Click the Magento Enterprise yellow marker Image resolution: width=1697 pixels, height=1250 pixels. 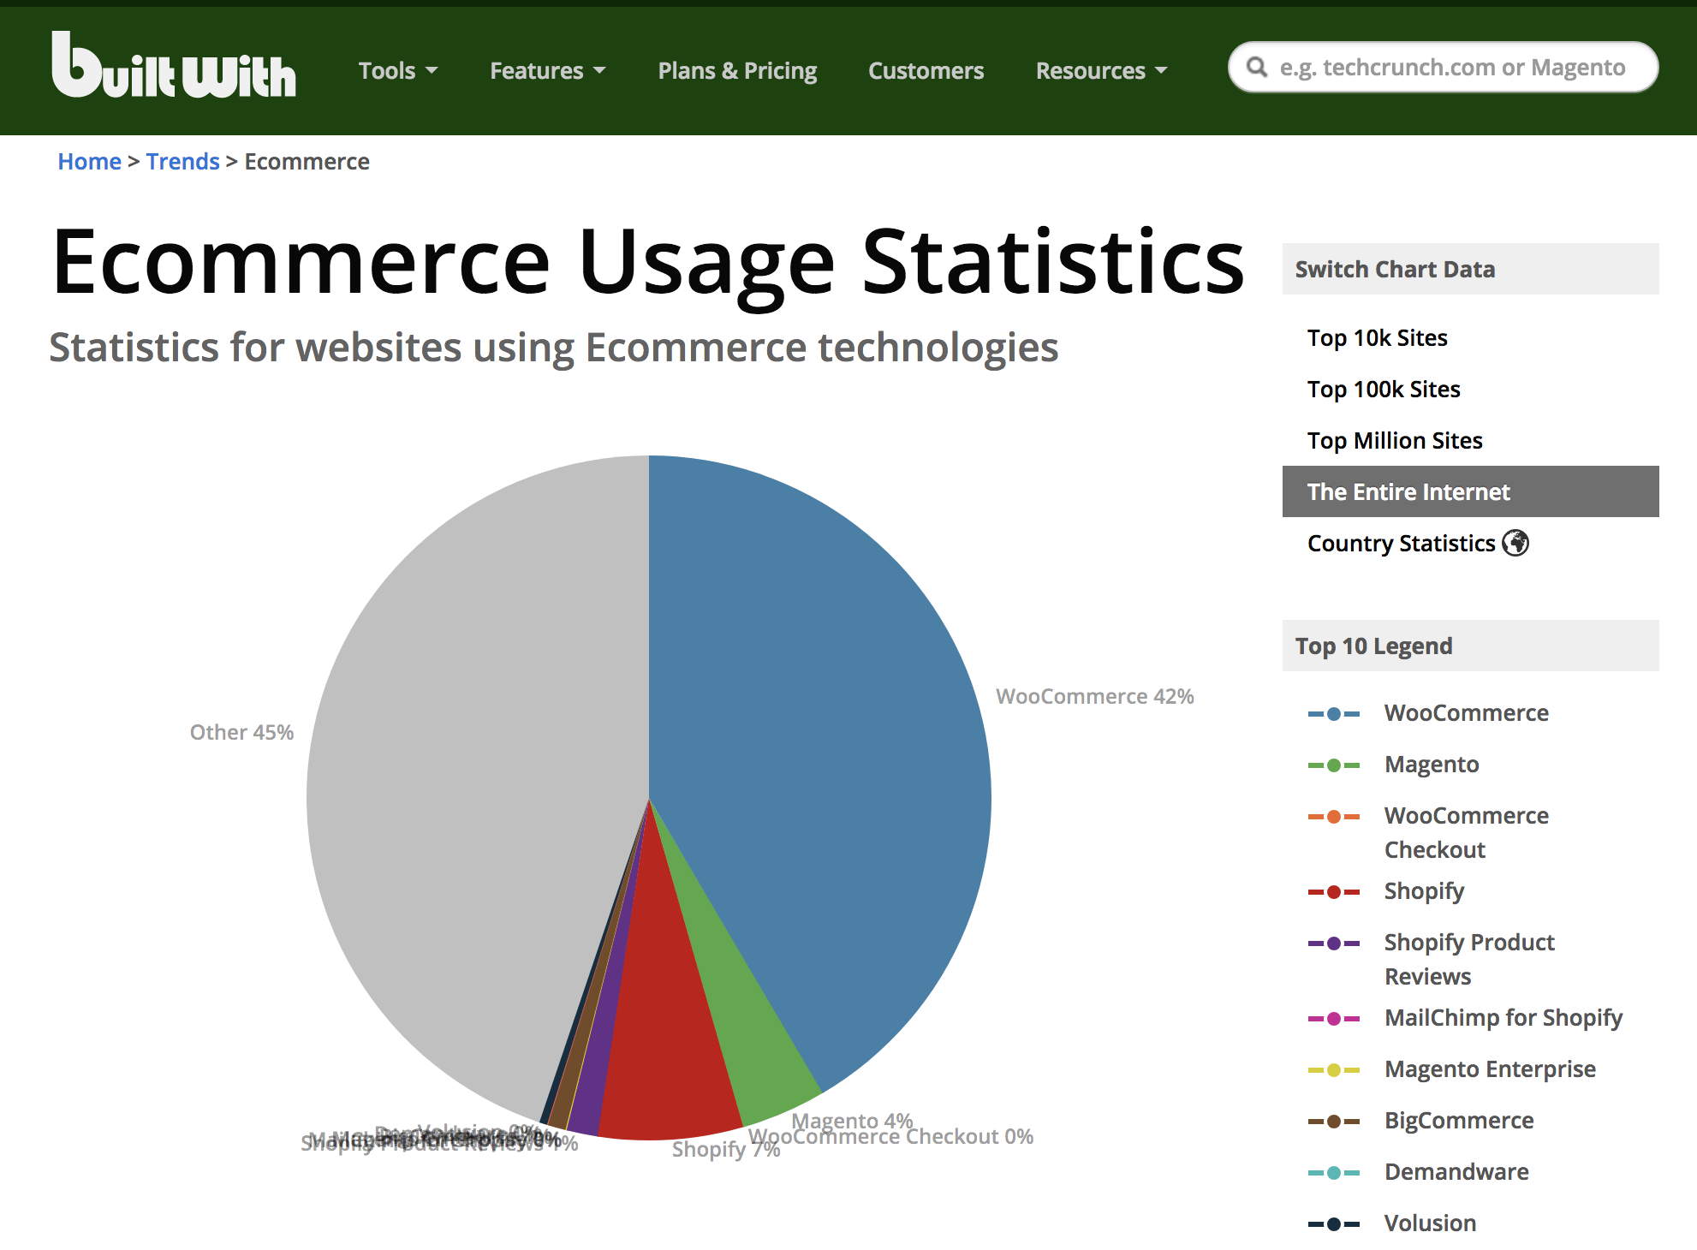point(1334,1069)
